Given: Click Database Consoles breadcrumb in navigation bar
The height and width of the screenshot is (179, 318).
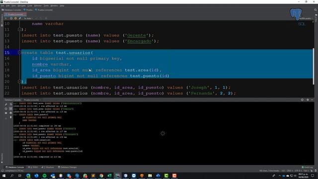Looking at the screenshot, I should [11, 10].
